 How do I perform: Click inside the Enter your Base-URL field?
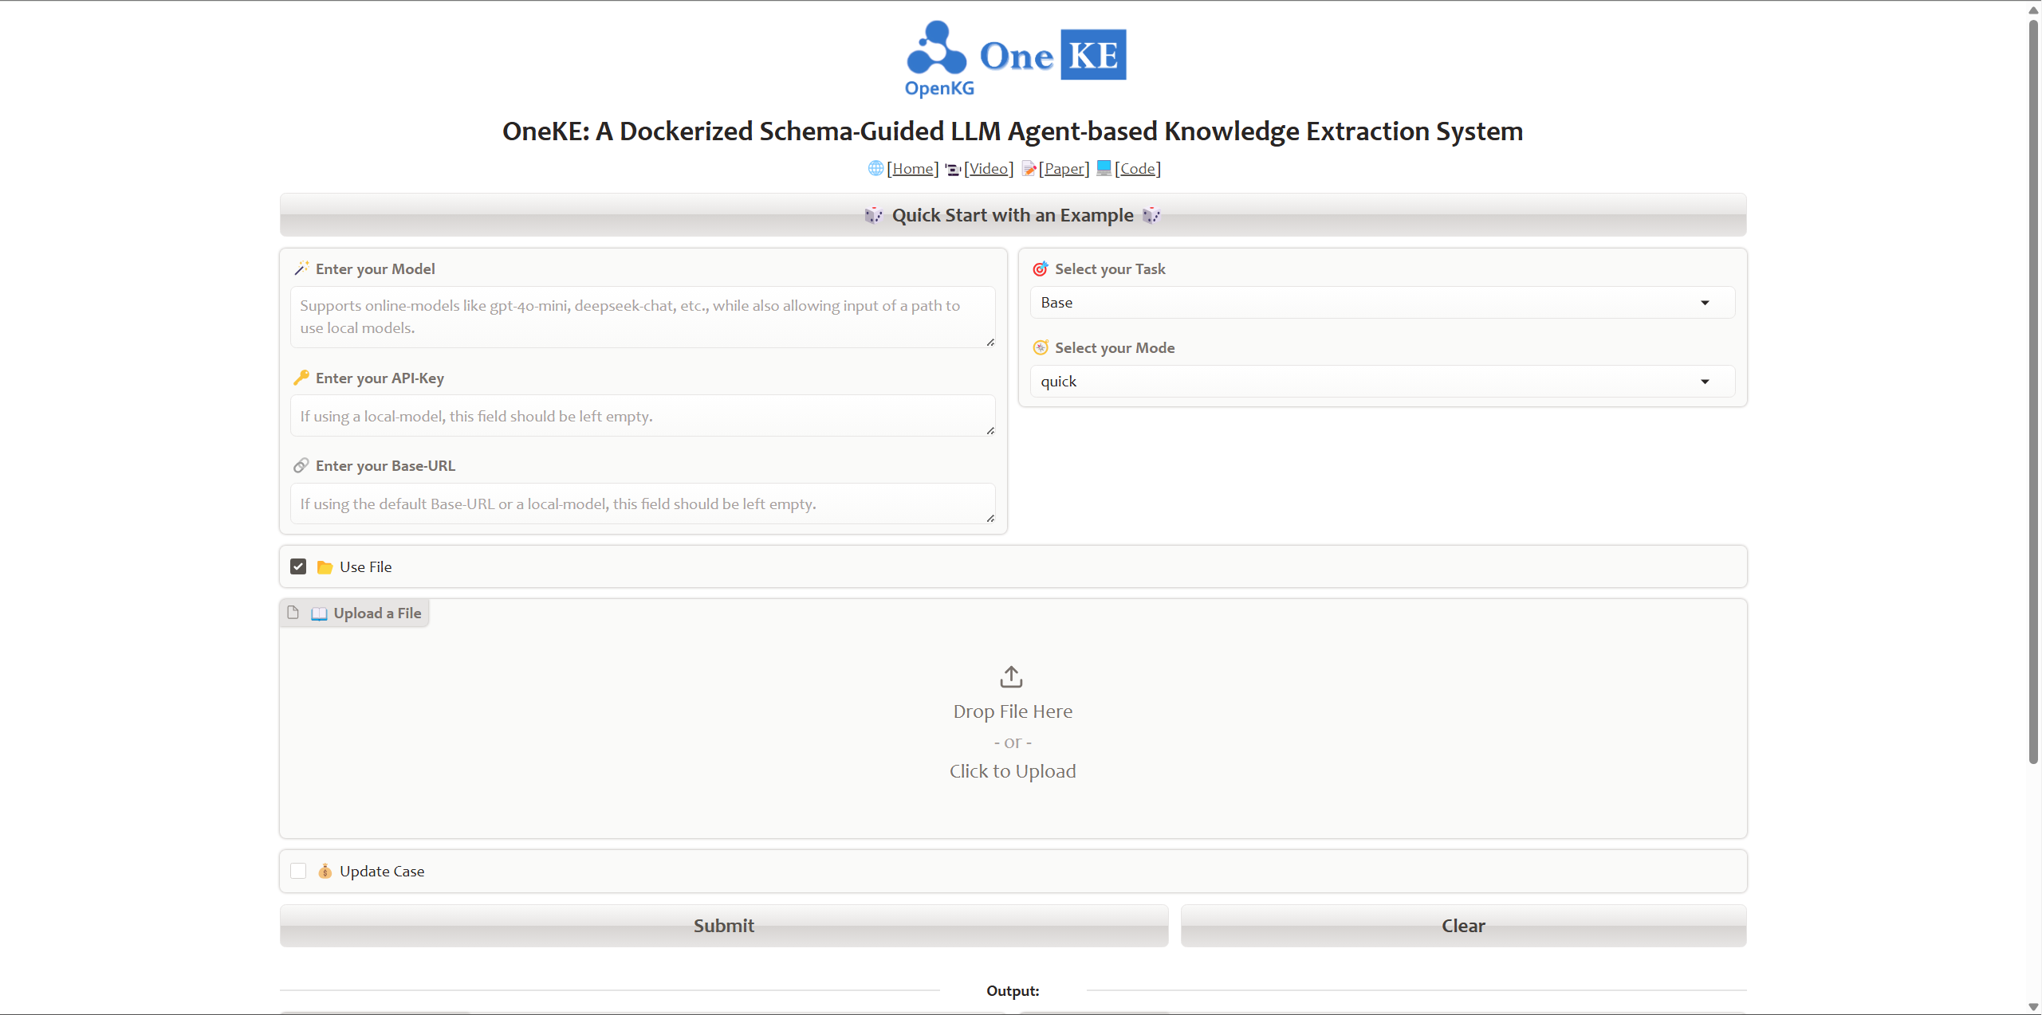tap(643, 504)
